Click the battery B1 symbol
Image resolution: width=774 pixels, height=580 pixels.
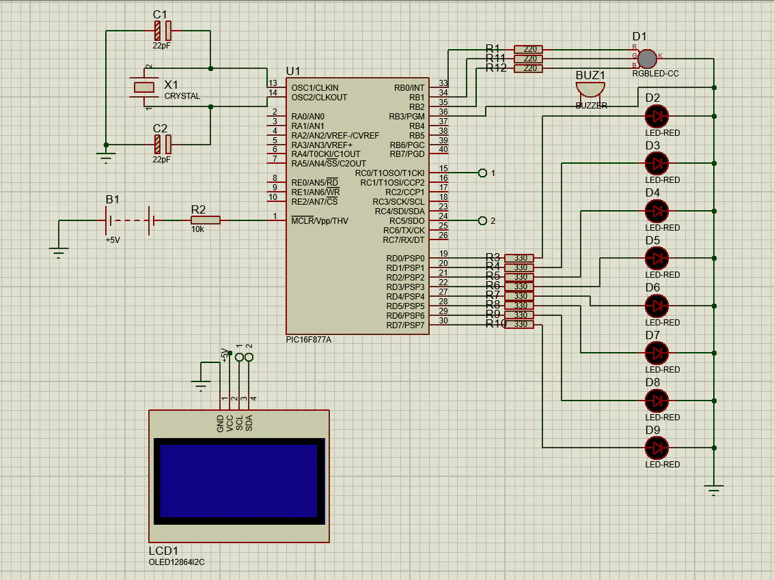click(x=130, y=220)
